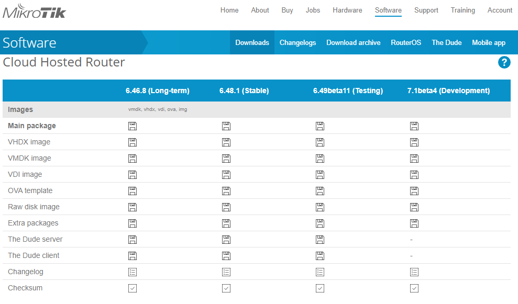Download Extra packages for 7.1beta4 Development

414,223
